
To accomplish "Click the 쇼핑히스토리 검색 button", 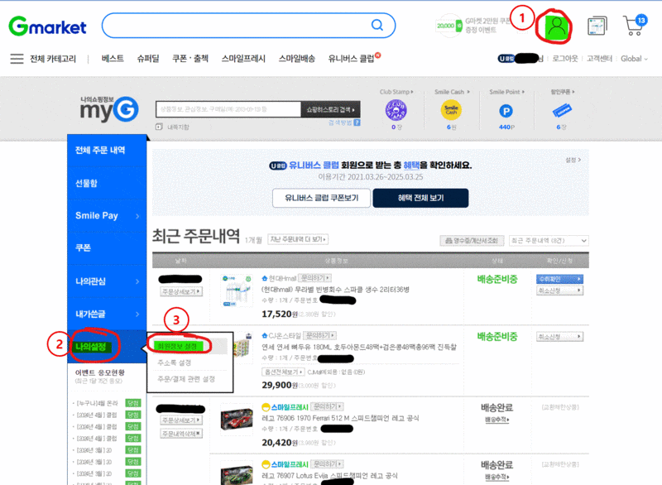I will [330, 109].
